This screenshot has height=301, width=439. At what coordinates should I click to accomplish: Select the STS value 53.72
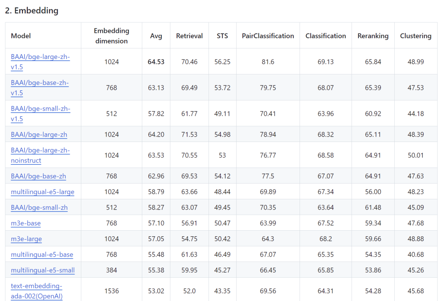coord(222,88)
